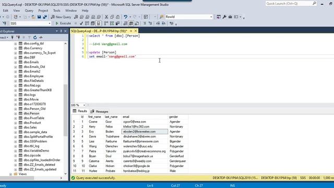Expand the dbo.Employee table node

tap(15, 76)
